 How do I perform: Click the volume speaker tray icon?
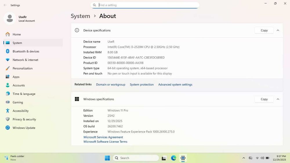coord(262,158)
